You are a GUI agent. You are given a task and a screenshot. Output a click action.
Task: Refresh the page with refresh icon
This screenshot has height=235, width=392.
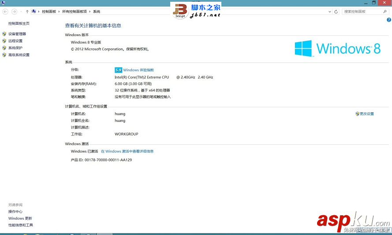coord(336,11)
